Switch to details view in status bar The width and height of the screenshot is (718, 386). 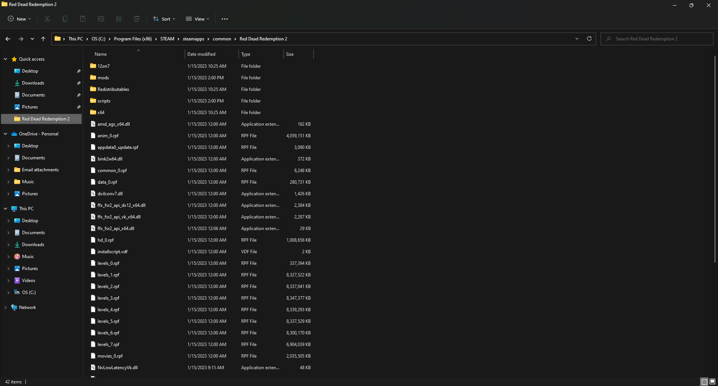[705, 382]
